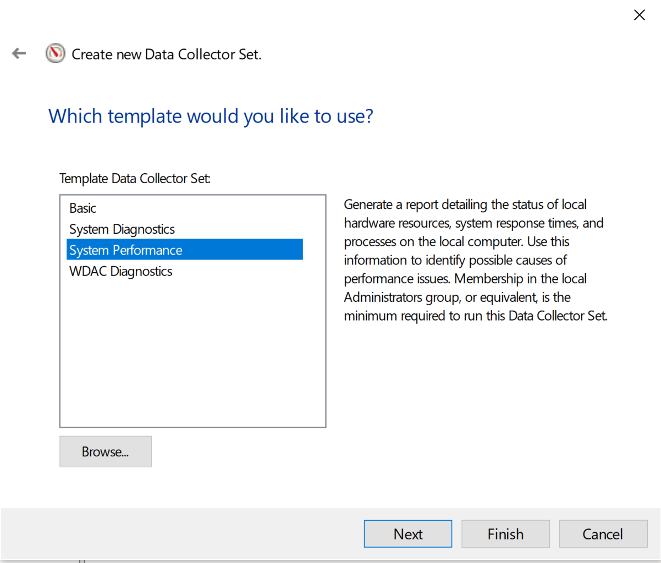
Task: Select the highlighted System Performance template
Action: click(x=126, y=250)
